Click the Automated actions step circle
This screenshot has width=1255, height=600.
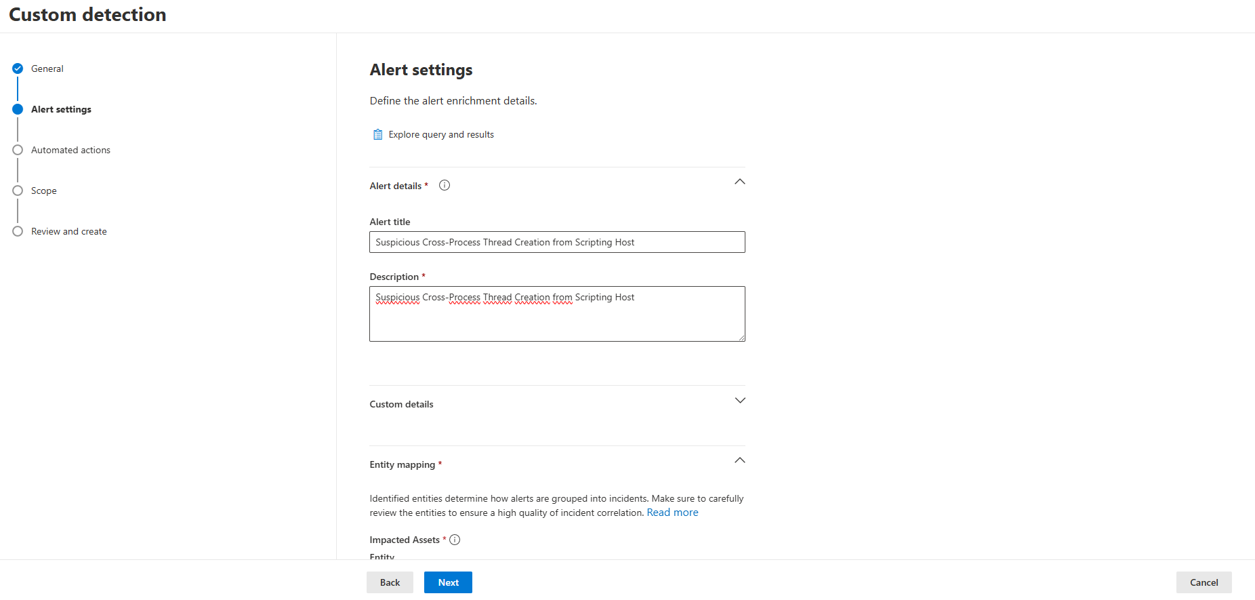pos(18,150)
